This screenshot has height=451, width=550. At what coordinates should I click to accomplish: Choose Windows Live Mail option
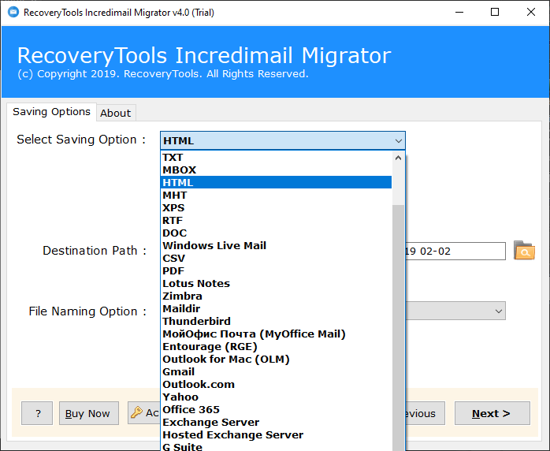[276, 246]
